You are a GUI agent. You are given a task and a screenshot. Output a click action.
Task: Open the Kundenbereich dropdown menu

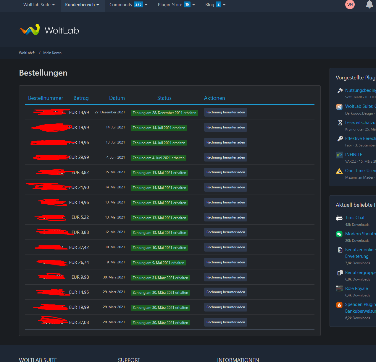click(x=82, y=5)
